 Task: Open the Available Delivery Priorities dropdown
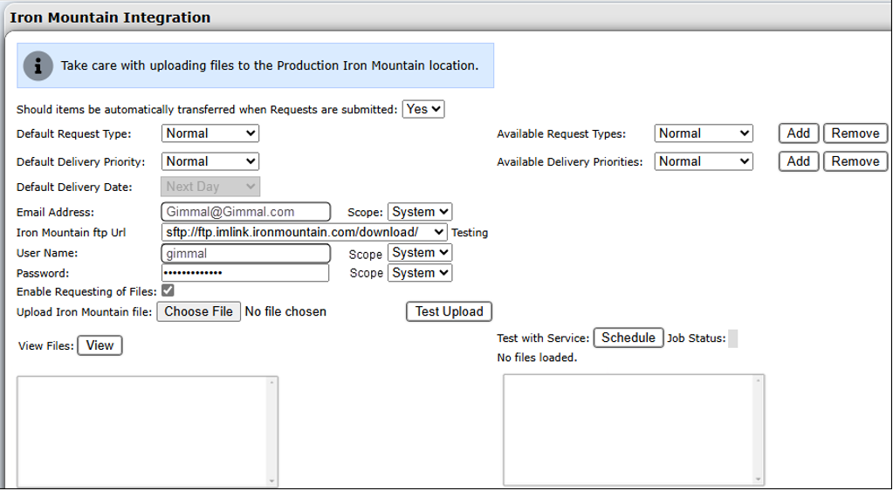703,161
